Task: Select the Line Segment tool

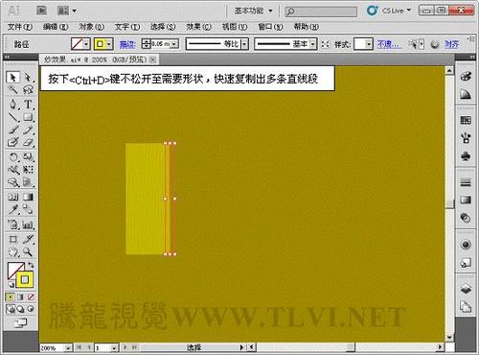Action: (13, 117)
